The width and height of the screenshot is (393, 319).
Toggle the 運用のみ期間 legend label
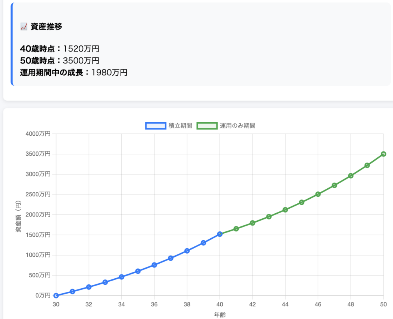[238, 126]
